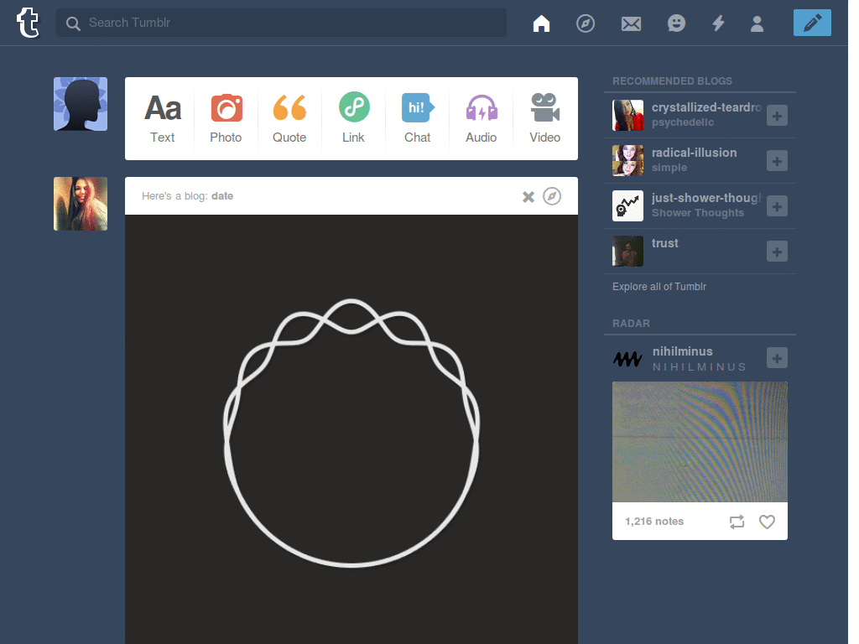Like the Radar post with the heart
859x644 pixels.
point(767,522)
